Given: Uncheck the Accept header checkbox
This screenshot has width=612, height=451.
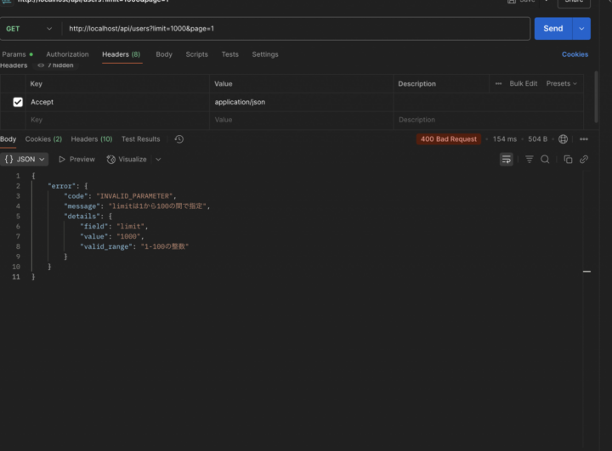Looking at the screenshot, I should (18, 102).
